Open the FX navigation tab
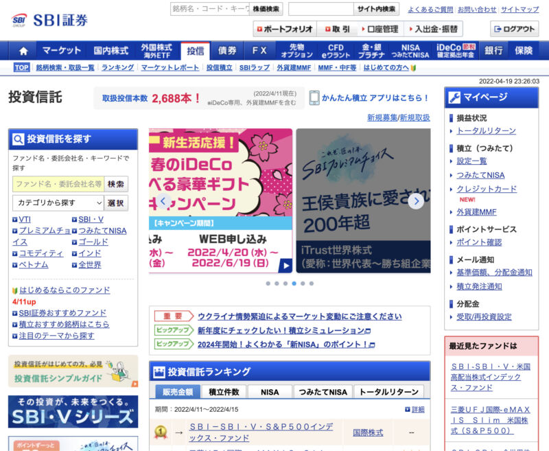The image size is (549, 451). pos(259,51)
